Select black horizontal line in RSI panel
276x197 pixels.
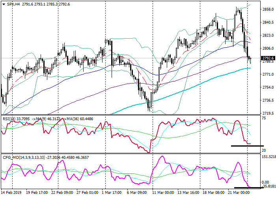[246, 146]
